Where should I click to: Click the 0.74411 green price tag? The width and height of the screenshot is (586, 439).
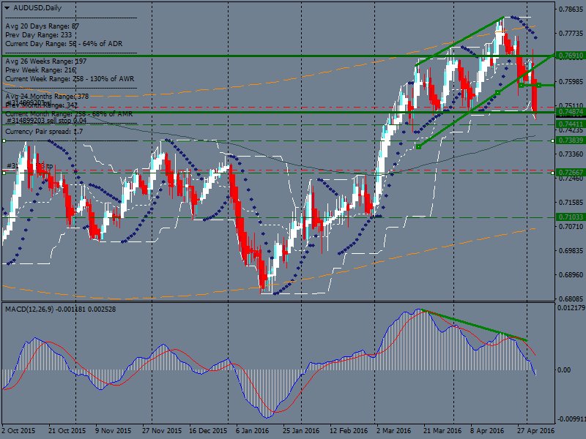pyautogui.click(x=571, y=124)
